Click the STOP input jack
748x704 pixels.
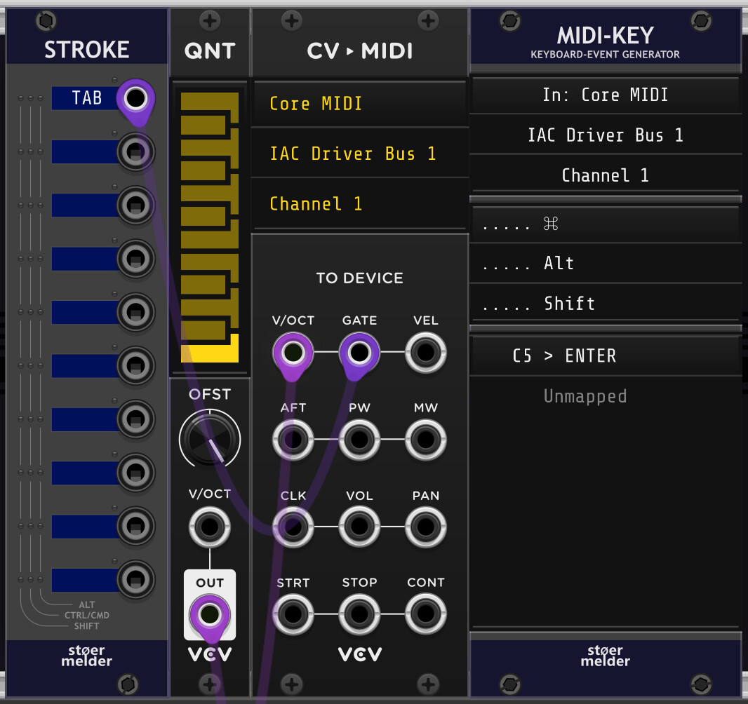(359, 614)
